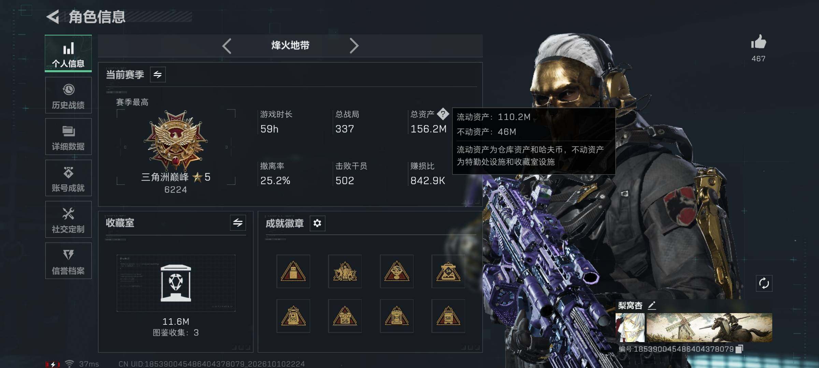Screen dimensions: 819x368
Task: Copy the player ID number using the copy icon
Action: (x=739, y=349)
